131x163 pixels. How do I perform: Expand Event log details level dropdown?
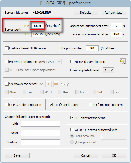[x=108, y=70]
